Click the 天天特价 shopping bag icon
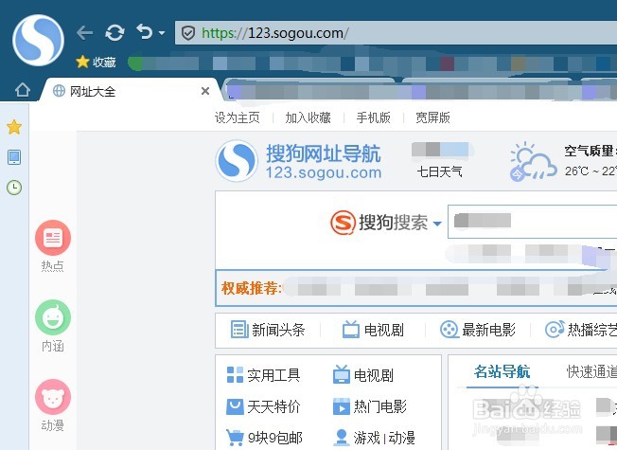The image size is (617, 450). 235,406
